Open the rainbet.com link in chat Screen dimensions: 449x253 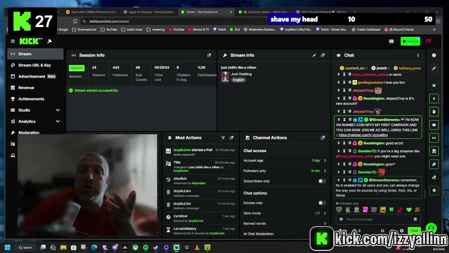coord(363,135)
